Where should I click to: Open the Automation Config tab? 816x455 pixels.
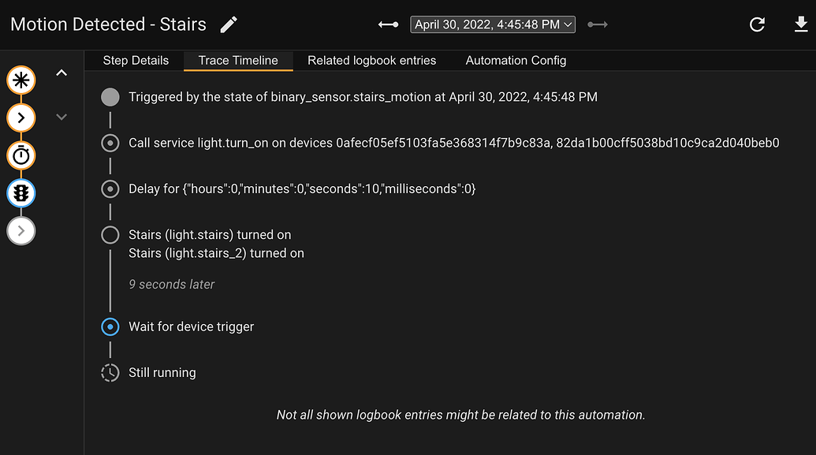click(516, 61)
